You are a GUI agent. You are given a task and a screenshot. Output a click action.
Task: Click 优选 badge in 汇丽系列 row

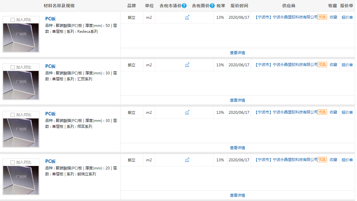(322, 65)
